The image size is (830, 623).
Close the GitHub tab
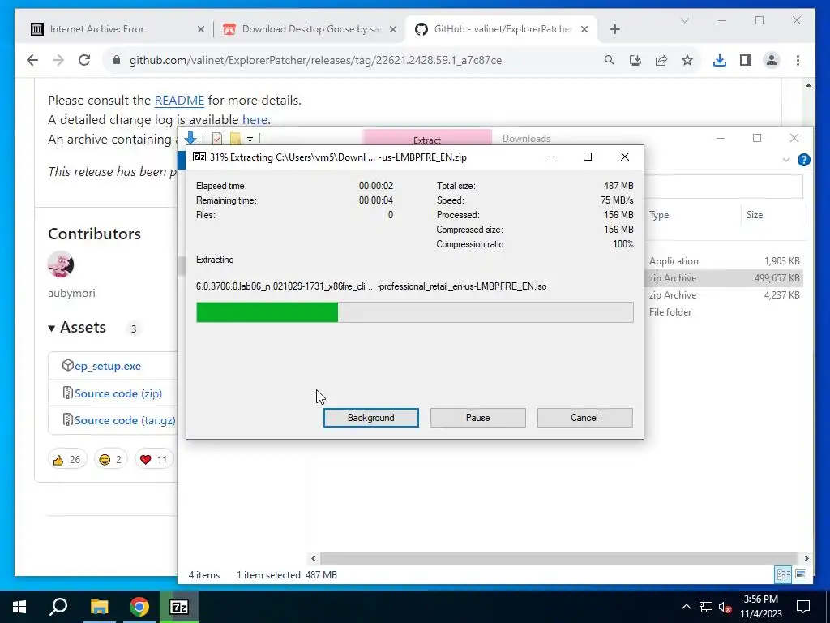click(x=584, y=29)
